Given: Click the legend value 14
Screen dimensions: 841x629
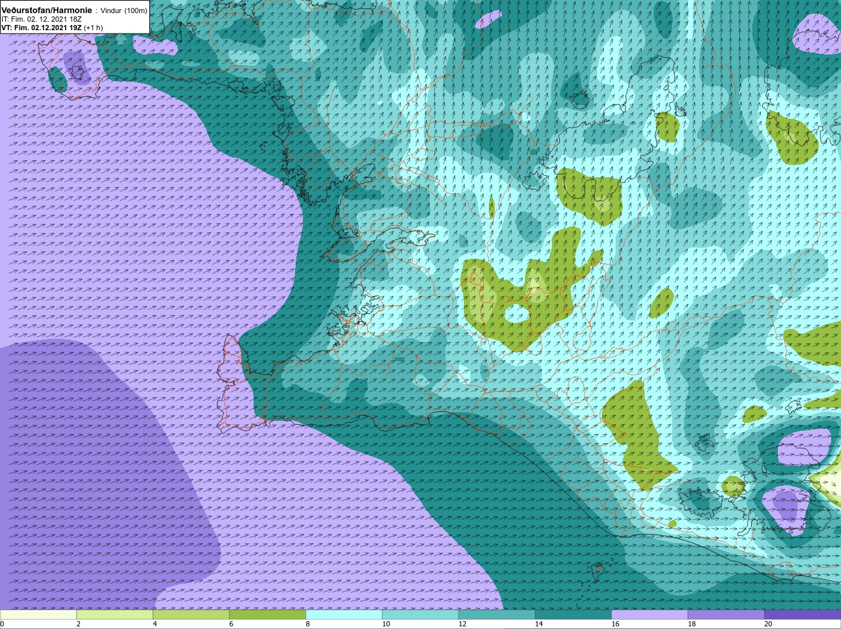Looking at the screenshot, I should pos(539,624).
